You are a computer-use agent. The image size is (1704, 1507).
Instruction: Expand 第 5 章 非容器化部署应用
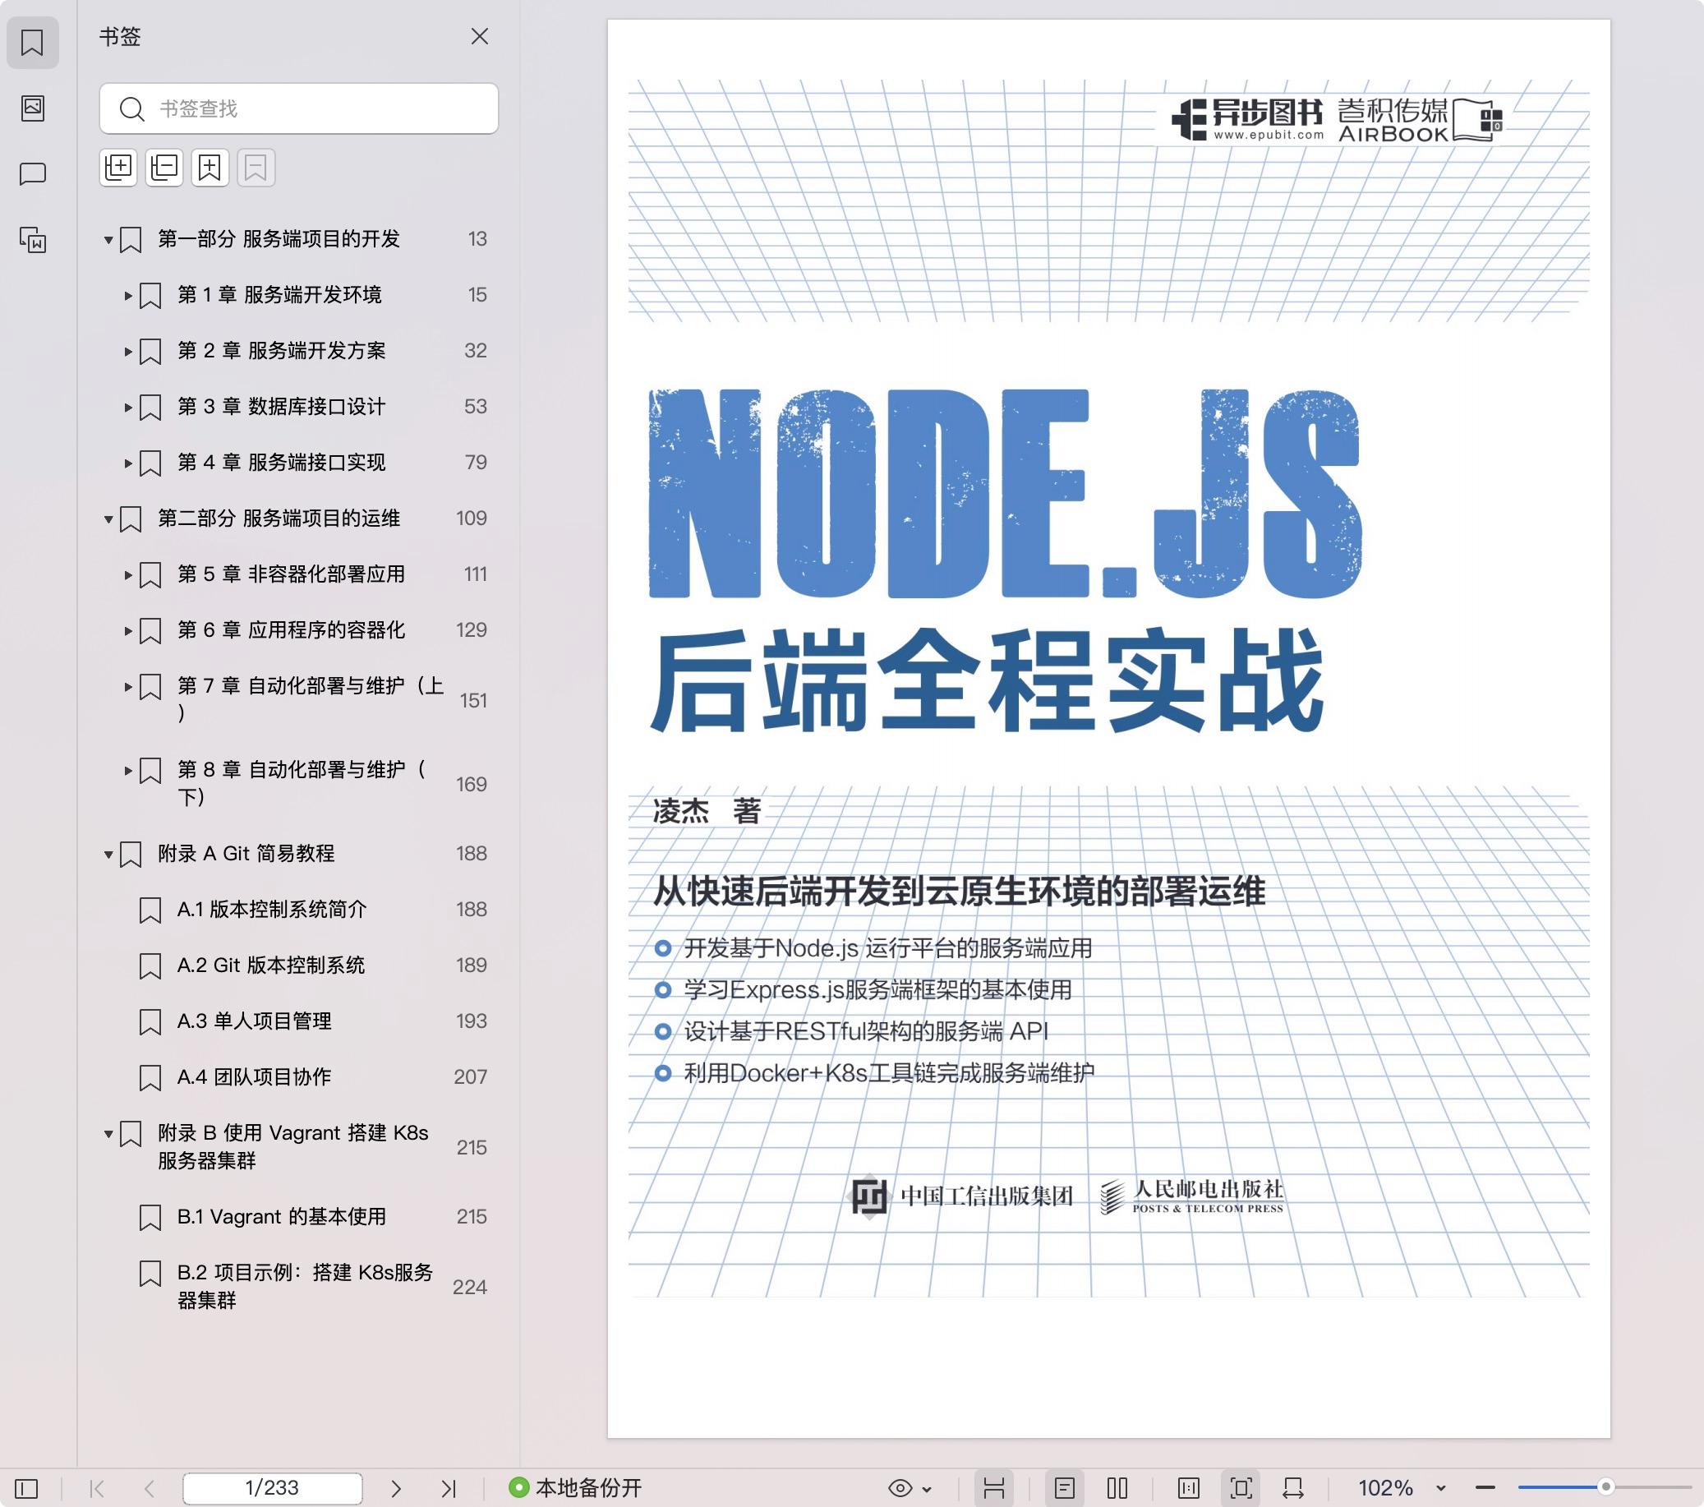tap(128, 574)
